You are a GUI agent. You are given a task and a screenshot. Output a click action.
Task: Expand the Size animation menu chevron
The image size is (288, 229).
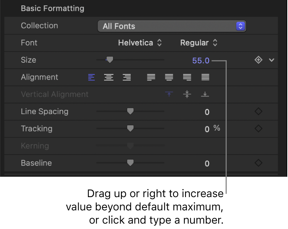[271, 60]
